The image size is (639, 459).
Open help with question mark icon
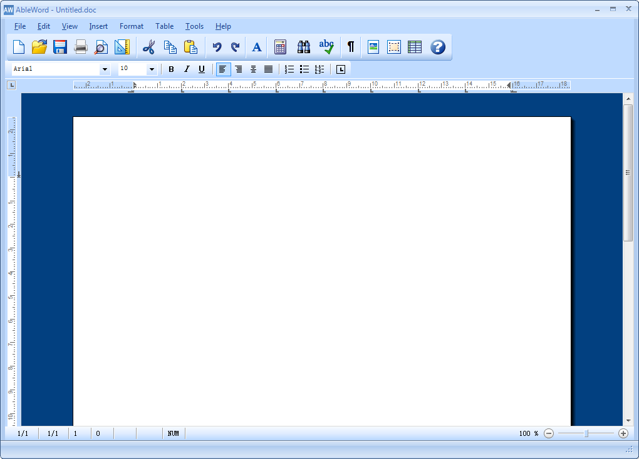point(438,47)
